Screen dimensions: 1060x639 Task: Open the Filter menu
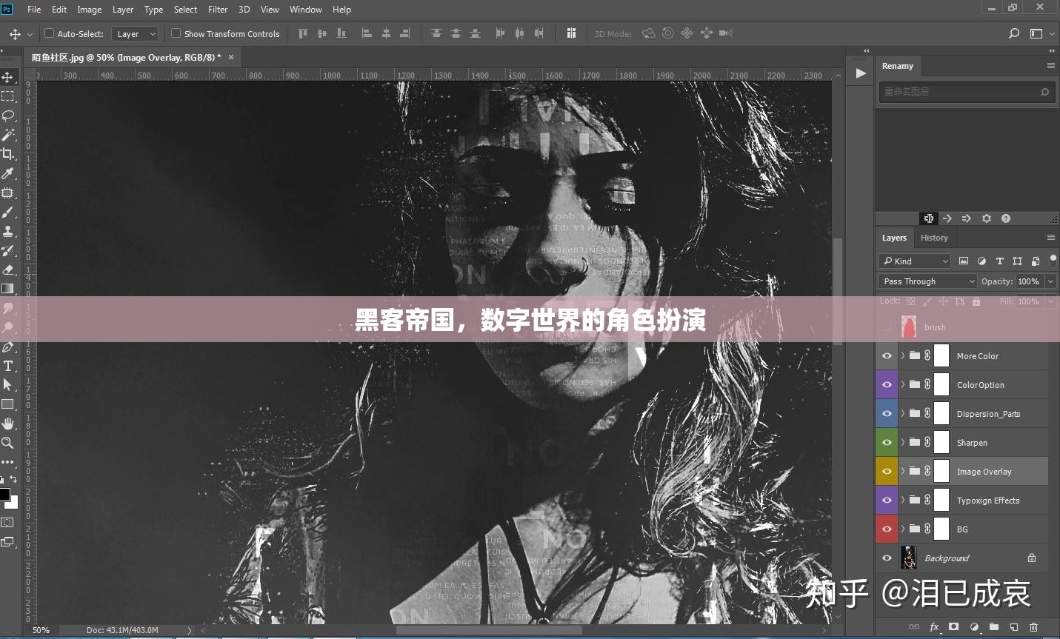click(218, 10)
